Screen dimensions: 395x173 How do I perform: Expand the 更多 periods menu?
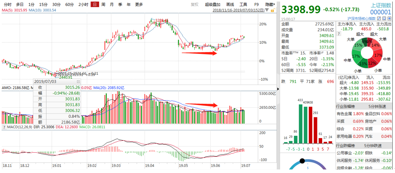tap(139, 4)
